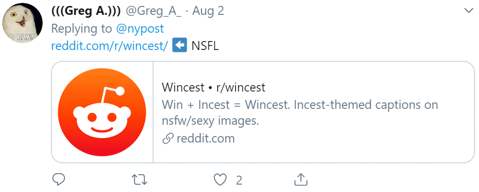Expand the tweet options chevron menu
This screenshot has width=479, height=192.
(x=469, y=11)
